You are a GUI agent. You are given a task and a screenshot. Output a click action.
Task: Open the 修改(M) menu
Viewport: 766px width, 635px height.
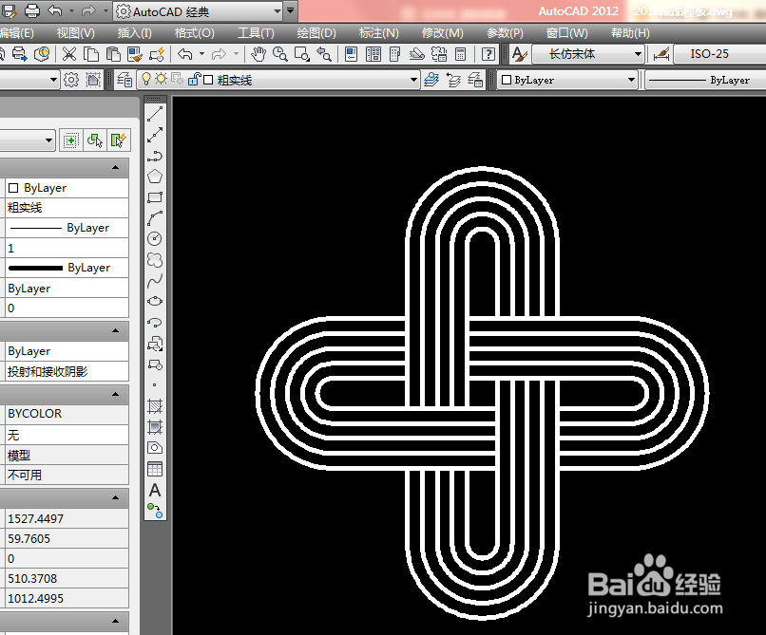coord(442,33)
